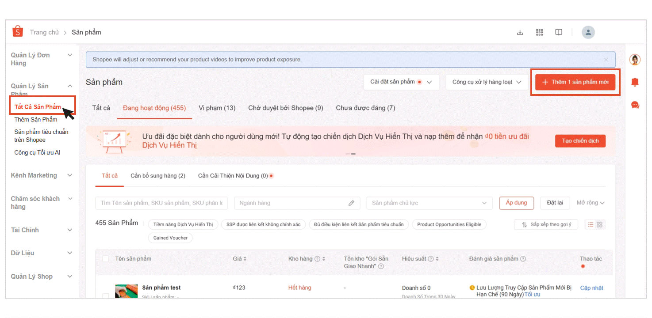Click Áp dụng filter button
This screenshot has height=318, width=652.
pyautogui.click(x=517, y=203)
